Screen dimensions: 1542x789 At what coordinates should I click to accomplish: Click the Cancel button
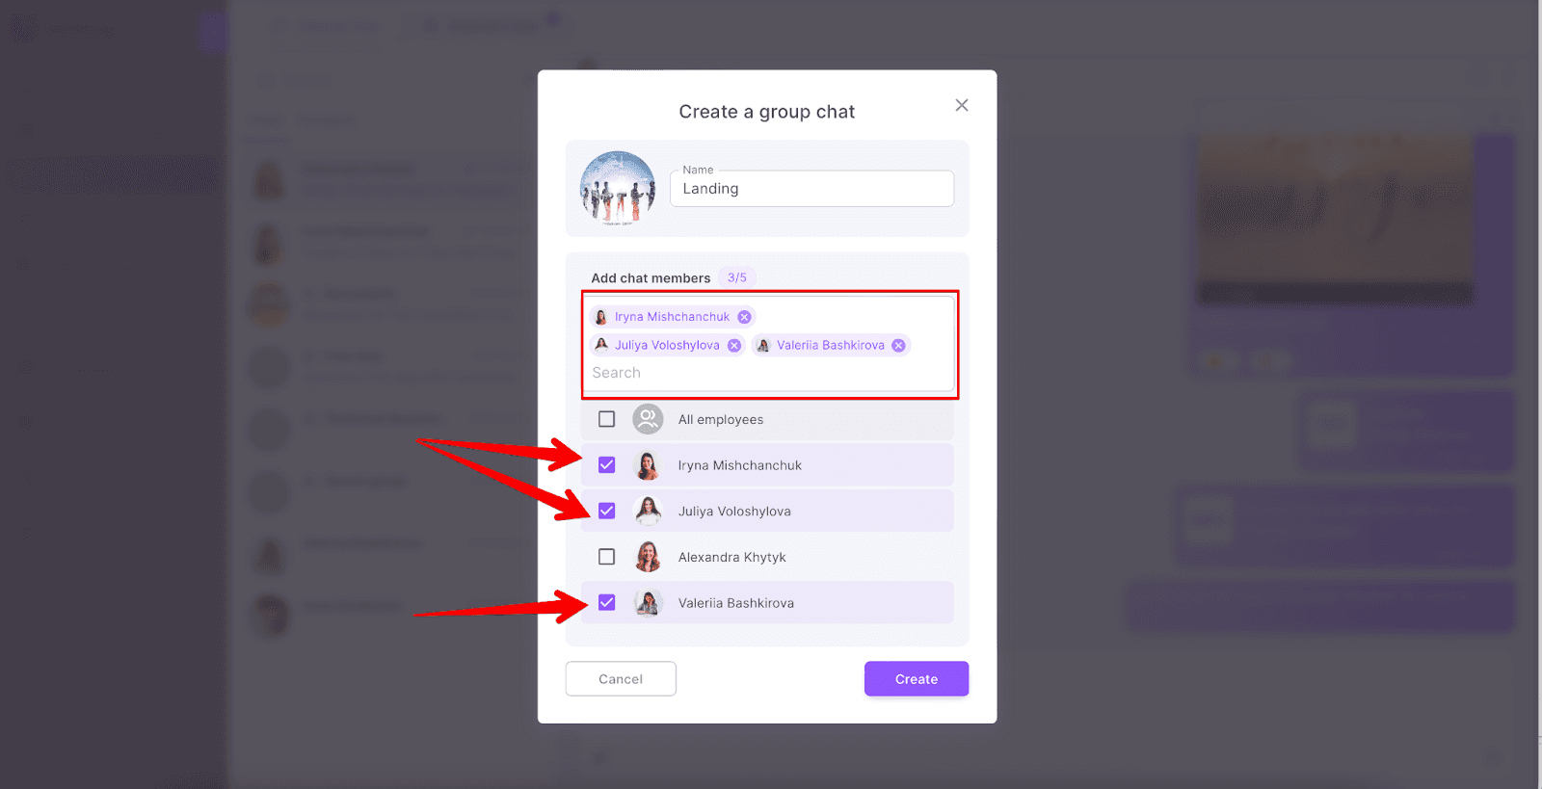tap(621, 678)
